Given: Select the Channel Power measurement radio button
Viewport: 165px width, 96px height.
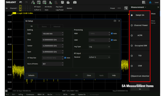Looking at the screenshot, I should coord(132,25).
